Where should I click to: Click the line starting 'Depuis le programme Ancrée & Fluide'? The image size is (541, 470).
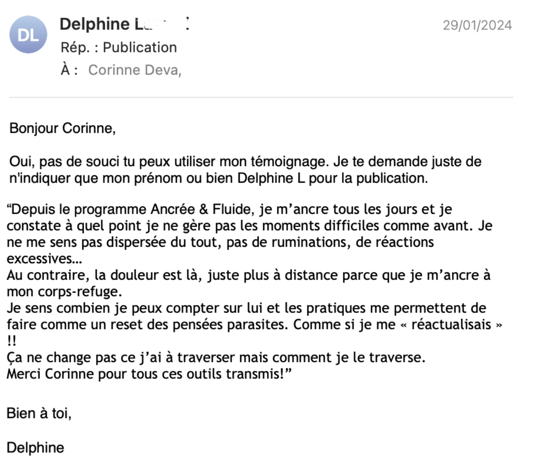click(230, 209)
